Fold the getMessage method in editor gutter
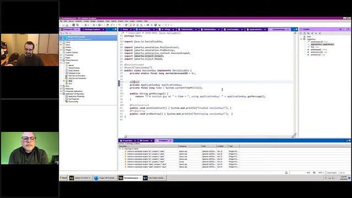This screenshot has height=198, width=352. 123,94
